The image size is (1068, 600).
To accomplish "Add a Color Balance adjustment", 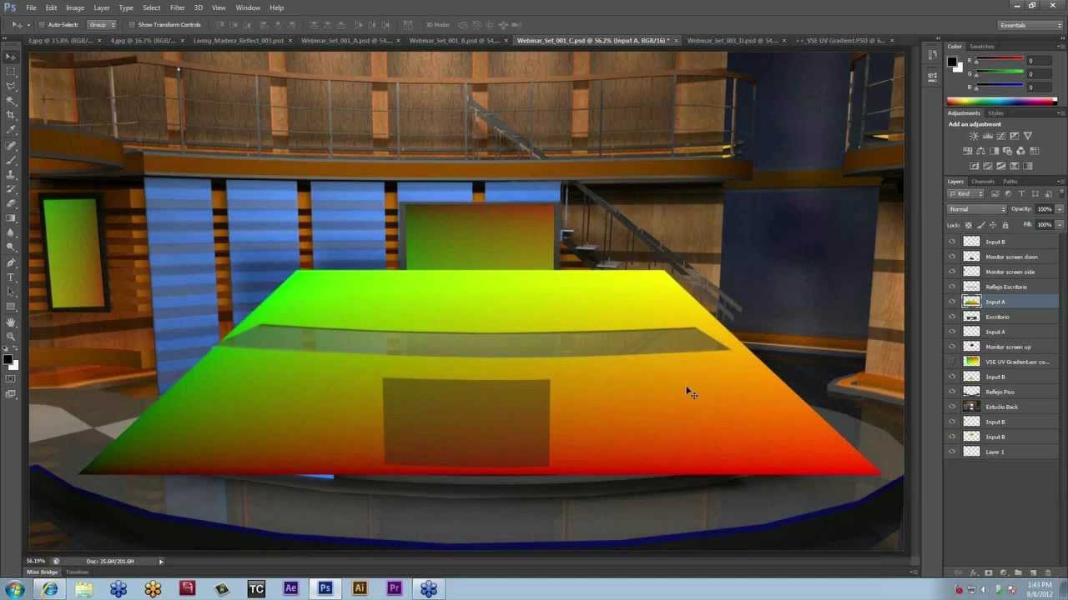I will [981, 151].
